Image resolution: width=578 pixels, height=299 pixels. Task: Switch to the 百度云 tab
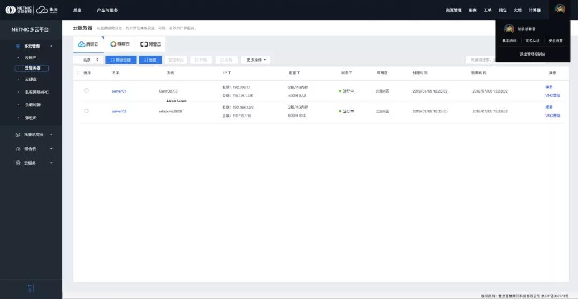(120, 44)
